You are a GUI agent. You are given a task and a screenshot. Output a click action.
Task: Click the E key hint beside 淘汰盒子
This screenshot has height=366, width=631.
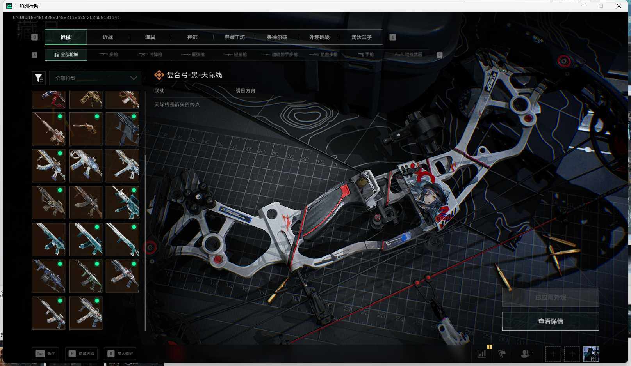pos(393,37)
